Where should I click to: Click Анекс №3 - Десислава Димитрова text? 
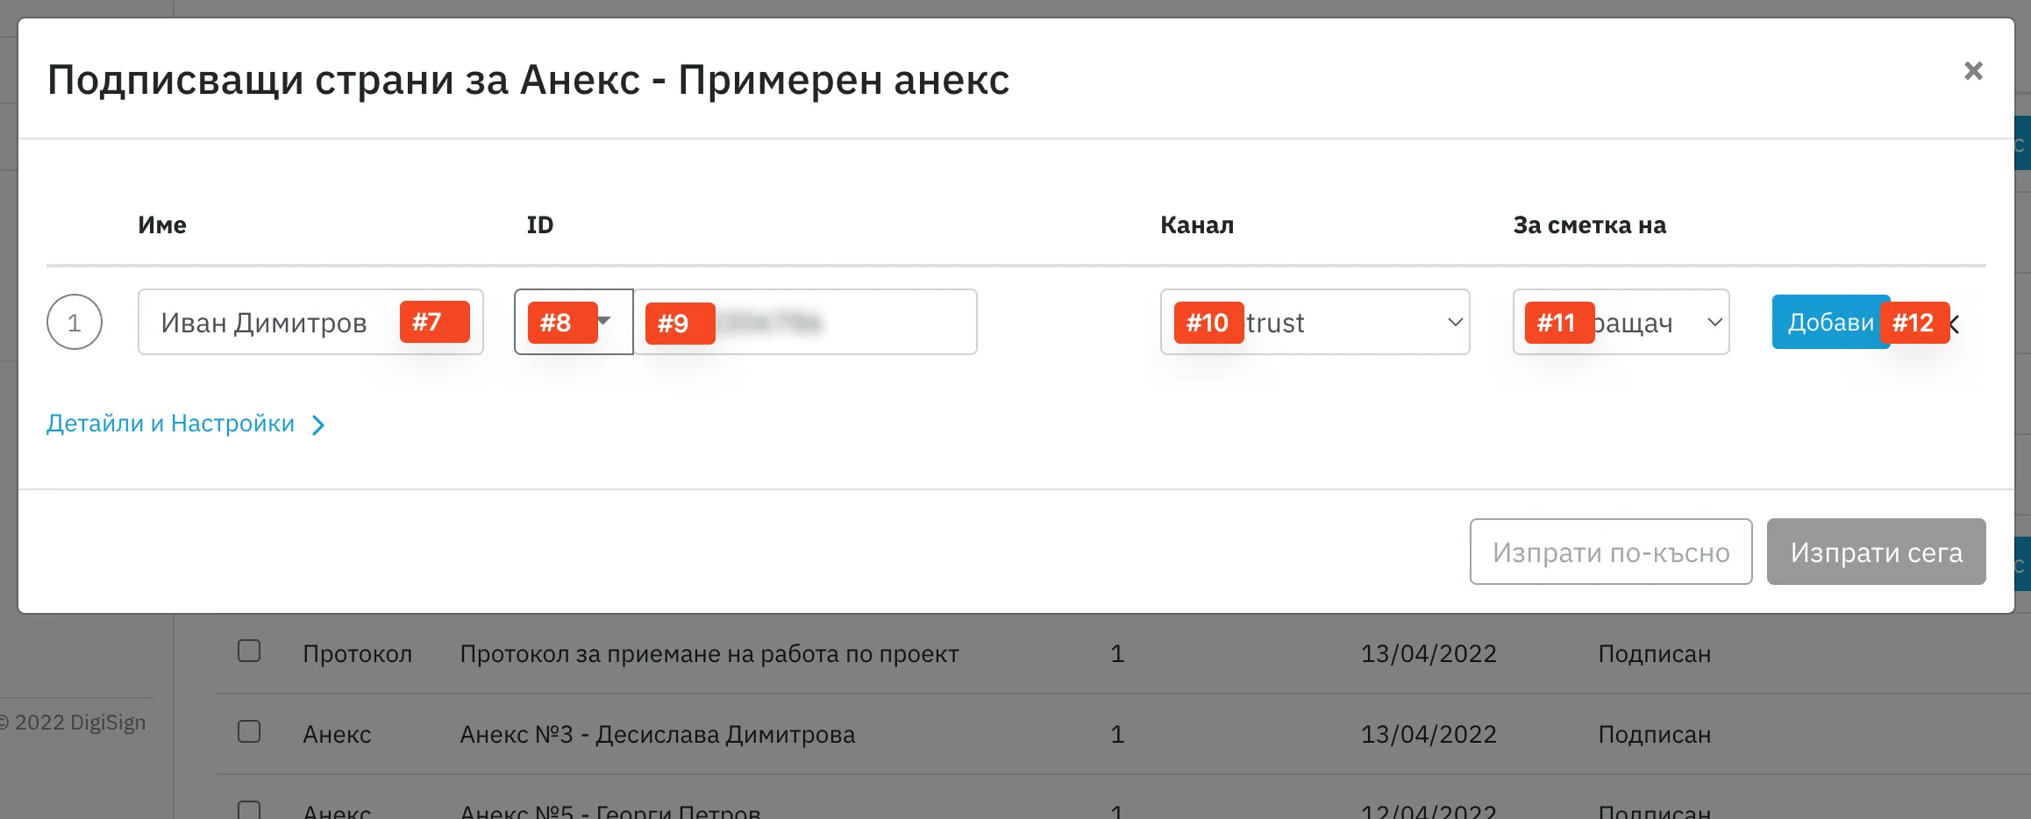pos(658,735)
